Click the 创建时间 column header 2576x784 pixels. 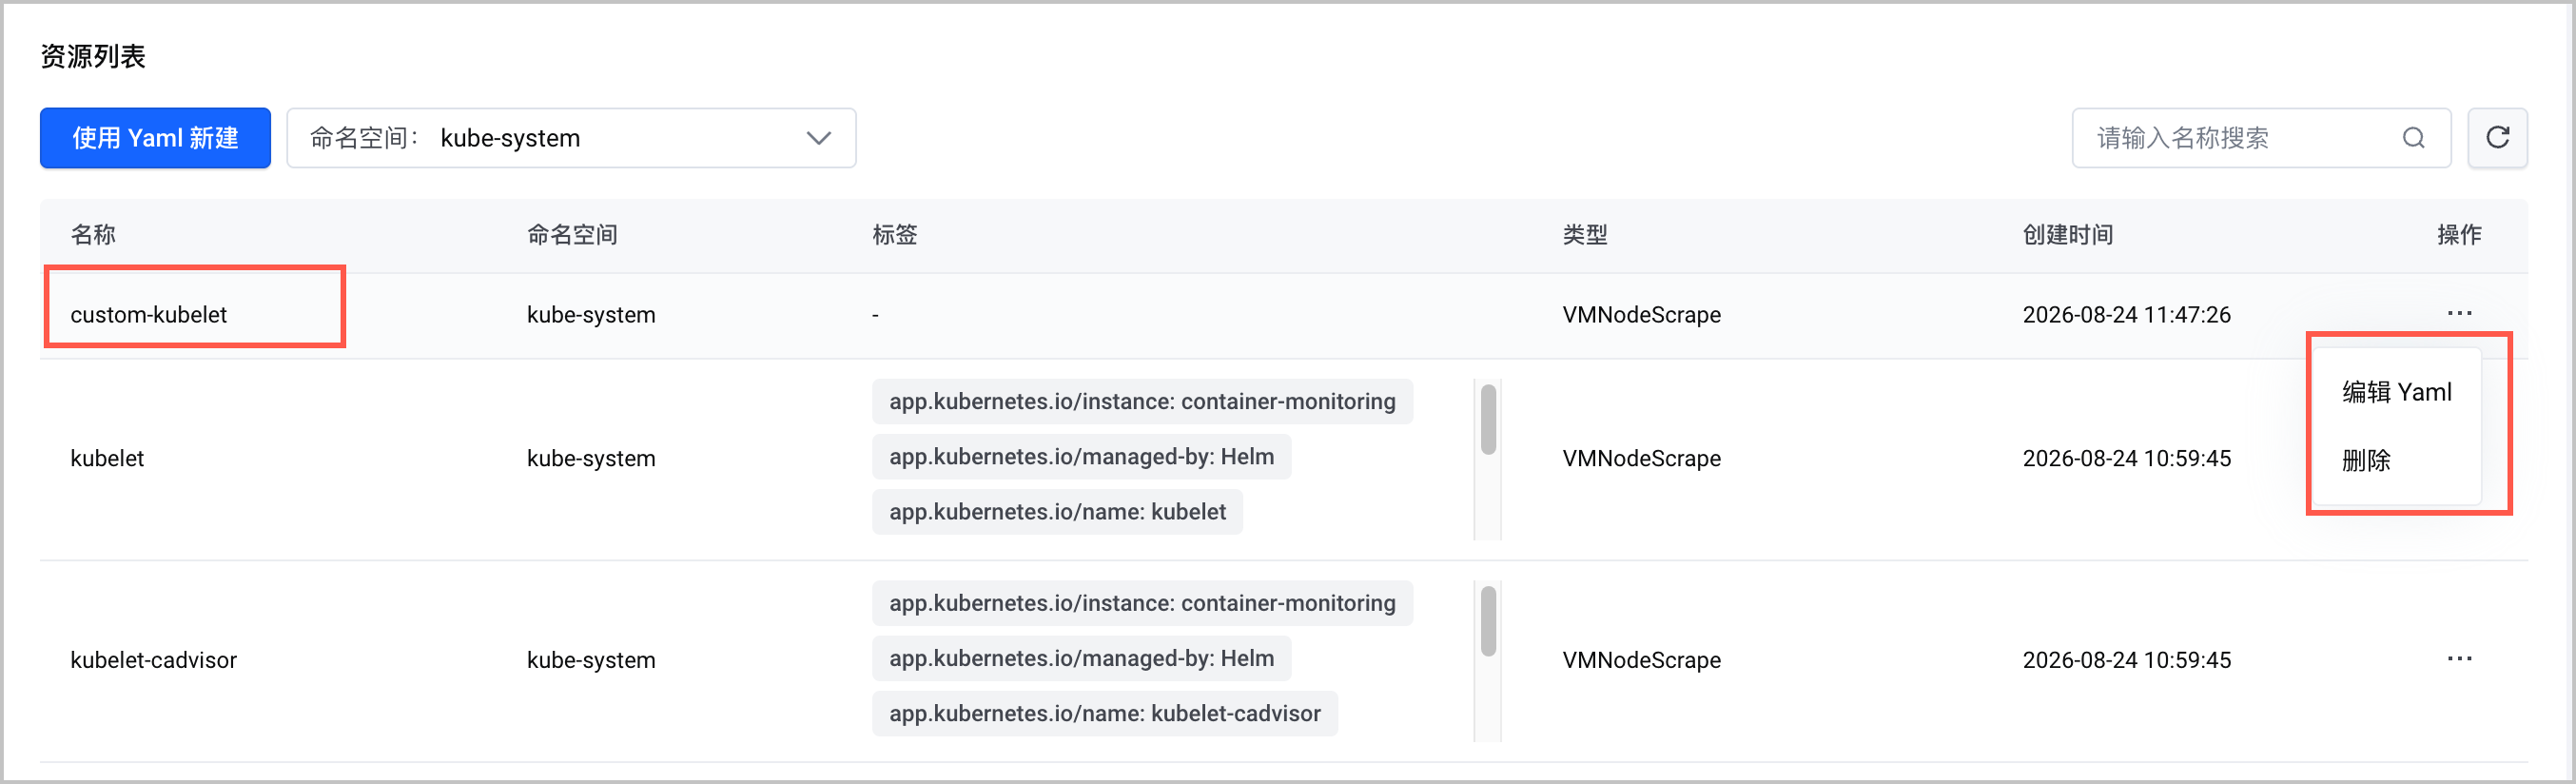tap(2067, 235)
